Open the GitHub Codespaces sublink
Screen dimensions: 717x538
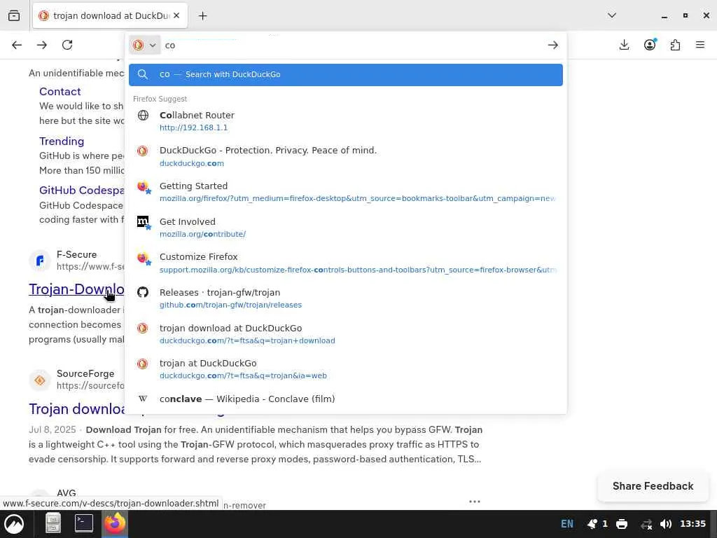82,190
